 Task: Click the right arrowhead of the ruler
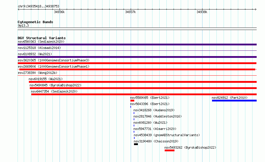pyautogui.click(x=255, y=9)
